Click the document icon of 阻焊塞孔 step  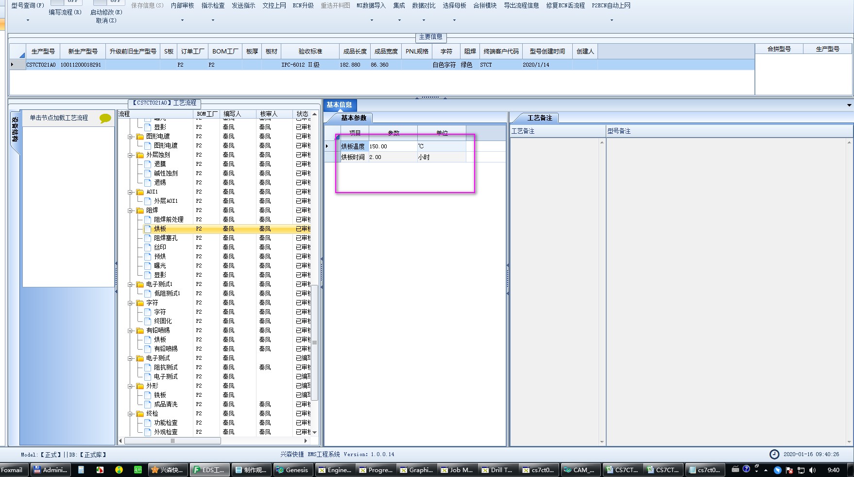[x=148, y=238]
